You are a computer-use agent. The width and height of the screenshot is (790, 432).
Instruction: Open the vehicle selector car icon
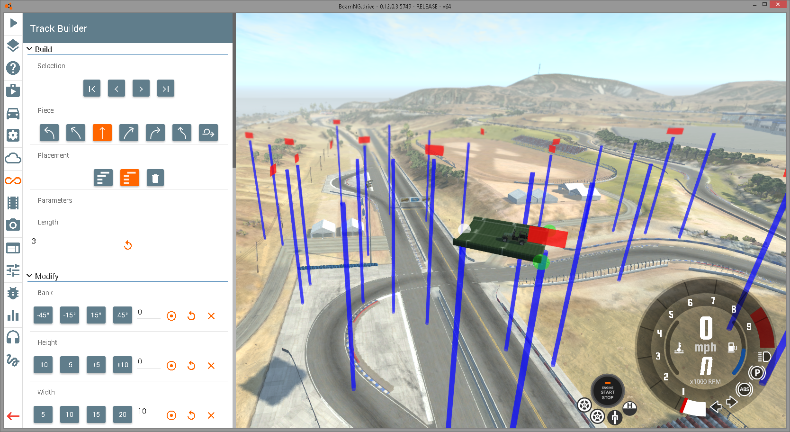pyautogui.click(x=13, y=113)
